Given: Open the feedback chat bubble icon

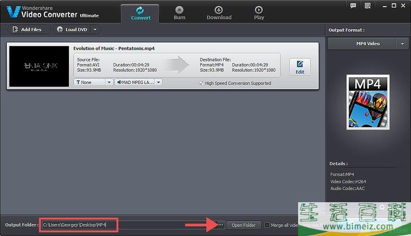Looking at the screenshot, I should pyautogui.click(x=353, y=6).
